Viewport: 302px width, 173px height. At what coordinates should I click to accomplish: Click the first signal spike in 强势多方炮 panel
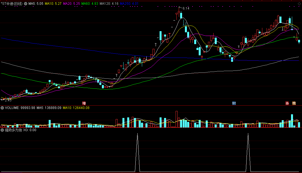(x=137, y=152)
